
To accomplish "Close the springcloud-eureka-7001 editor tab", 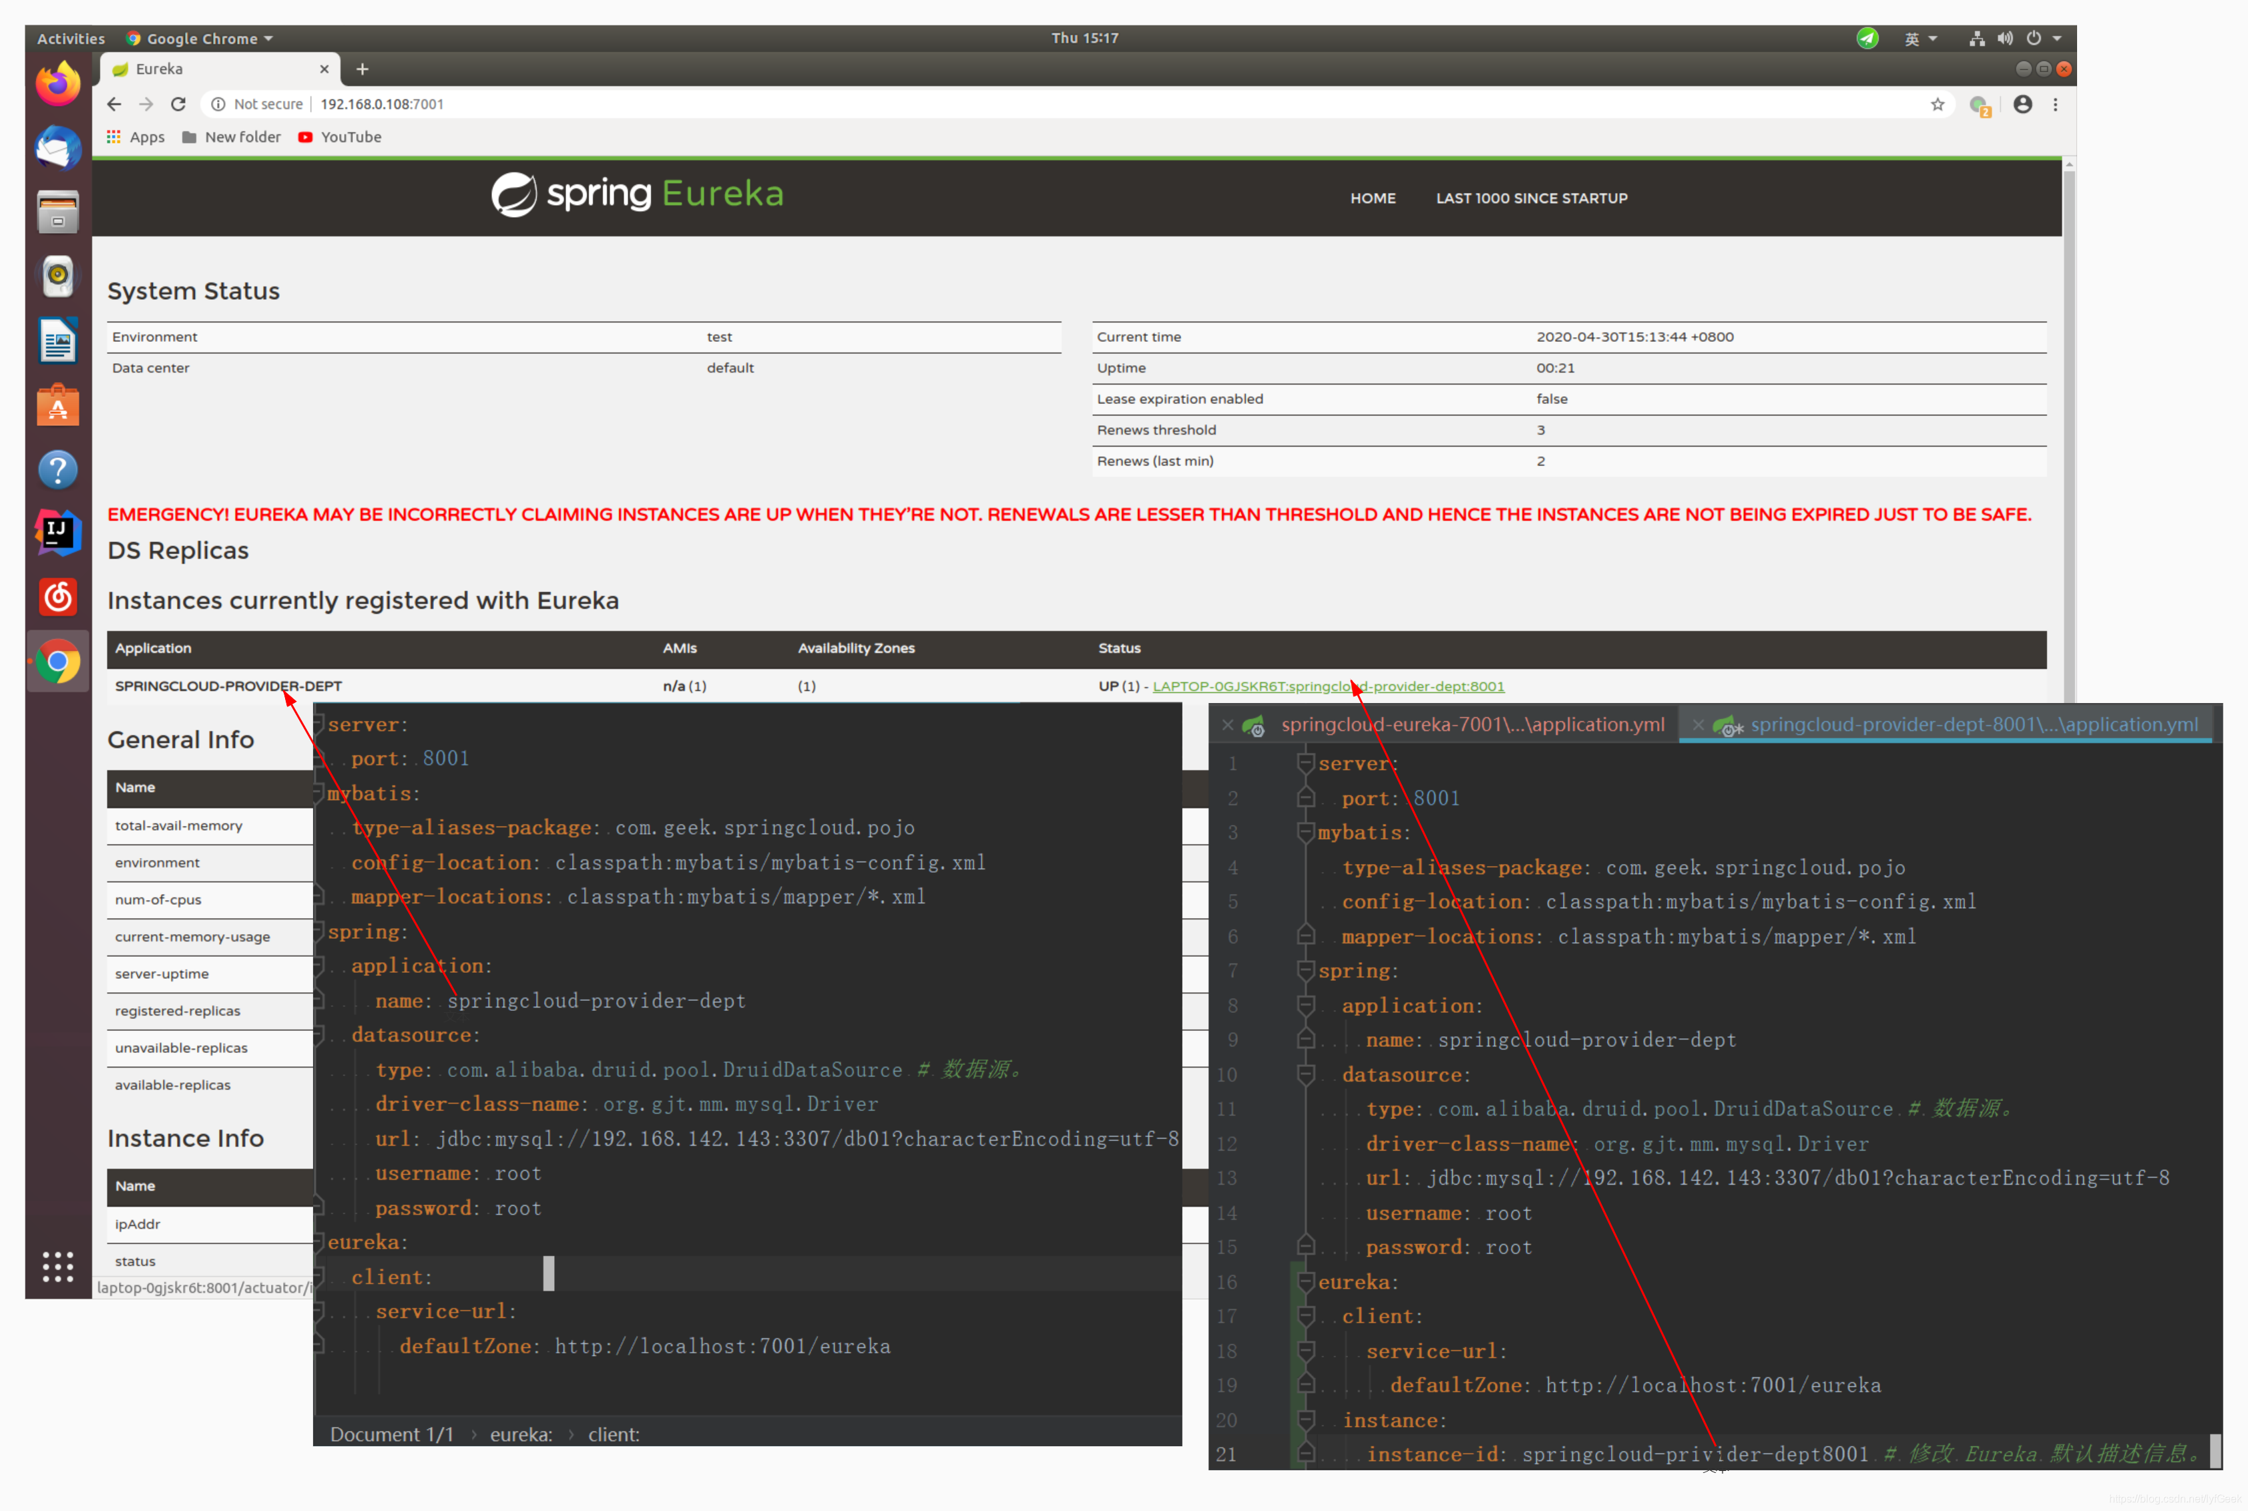I will 1226,724.
